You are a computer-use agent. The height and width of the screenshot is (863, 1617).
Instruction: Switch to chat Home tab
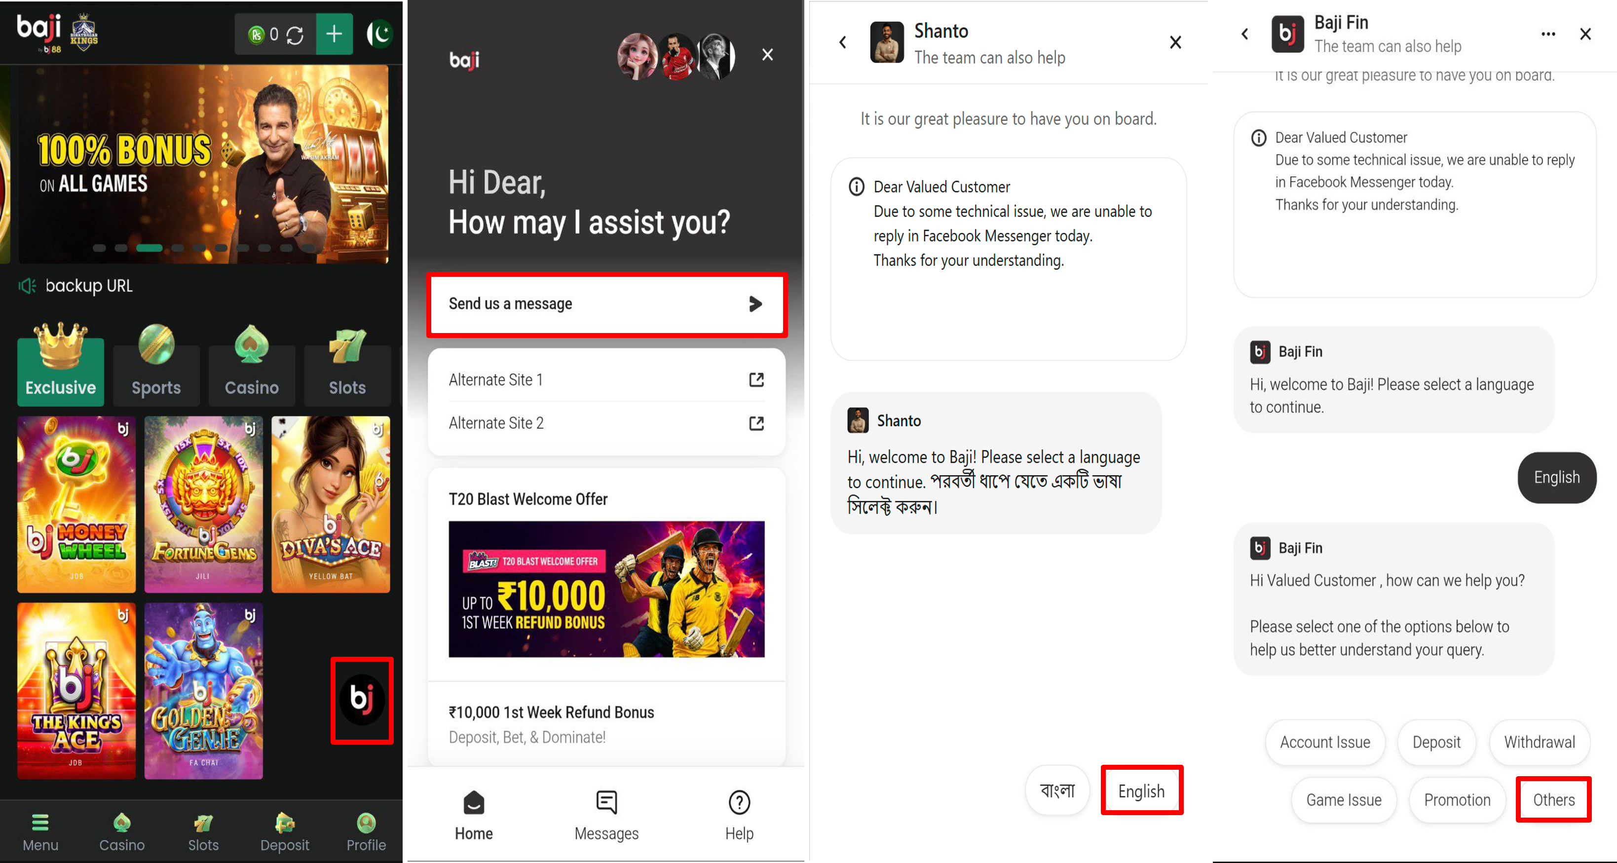point(474,815)
